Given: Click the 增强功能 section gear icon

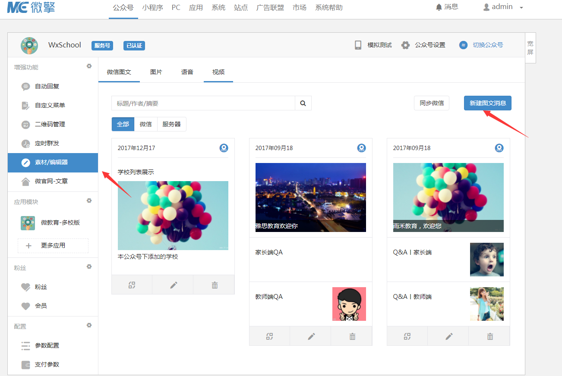Looking at the screenshot, I should click(x=89, y=66).
